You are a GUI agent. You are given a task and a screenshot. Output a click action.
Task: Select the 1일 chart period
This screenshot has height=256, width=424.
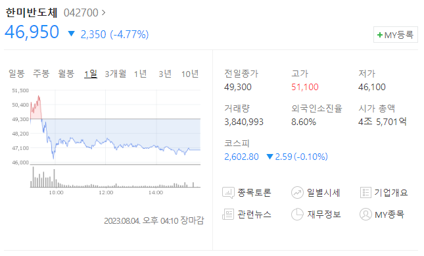[x=91, y=74]
